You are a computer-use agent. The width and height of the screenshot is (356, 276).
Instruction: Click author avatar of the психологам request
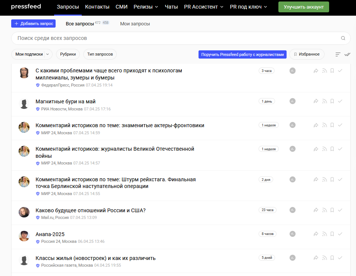[x=24, y=73]
